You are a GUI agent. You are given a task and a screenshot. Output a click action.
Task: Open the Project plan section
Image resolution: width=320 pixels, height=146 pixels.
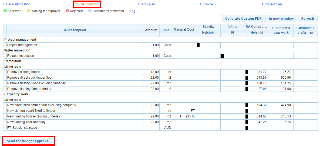pos(273,4)
